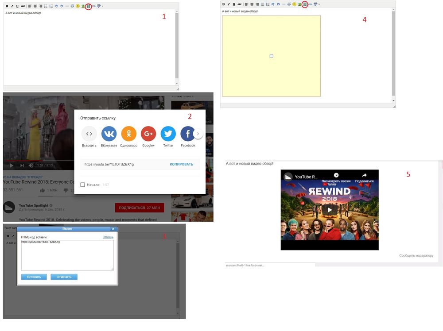
Task: Click Вставить in the Видео dialog
Action: 34,277
